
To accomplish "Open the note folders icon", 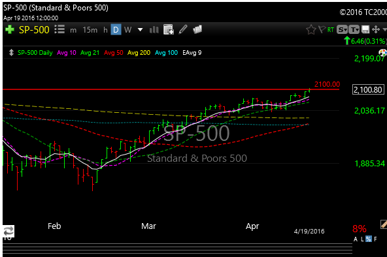I will (x=197, y=29).
